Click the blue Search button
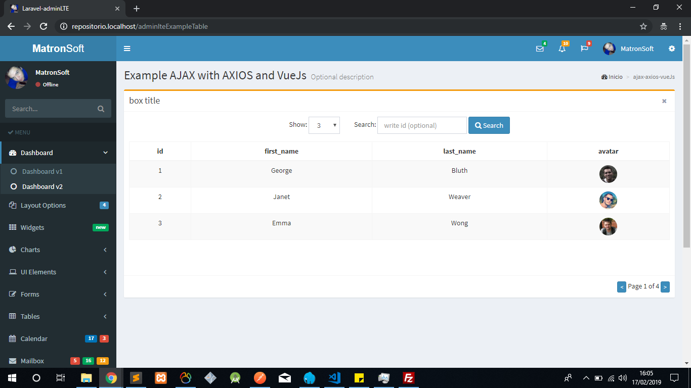This screenshot has height=388, width=691. pyautogui.click(x=489, y=125)
